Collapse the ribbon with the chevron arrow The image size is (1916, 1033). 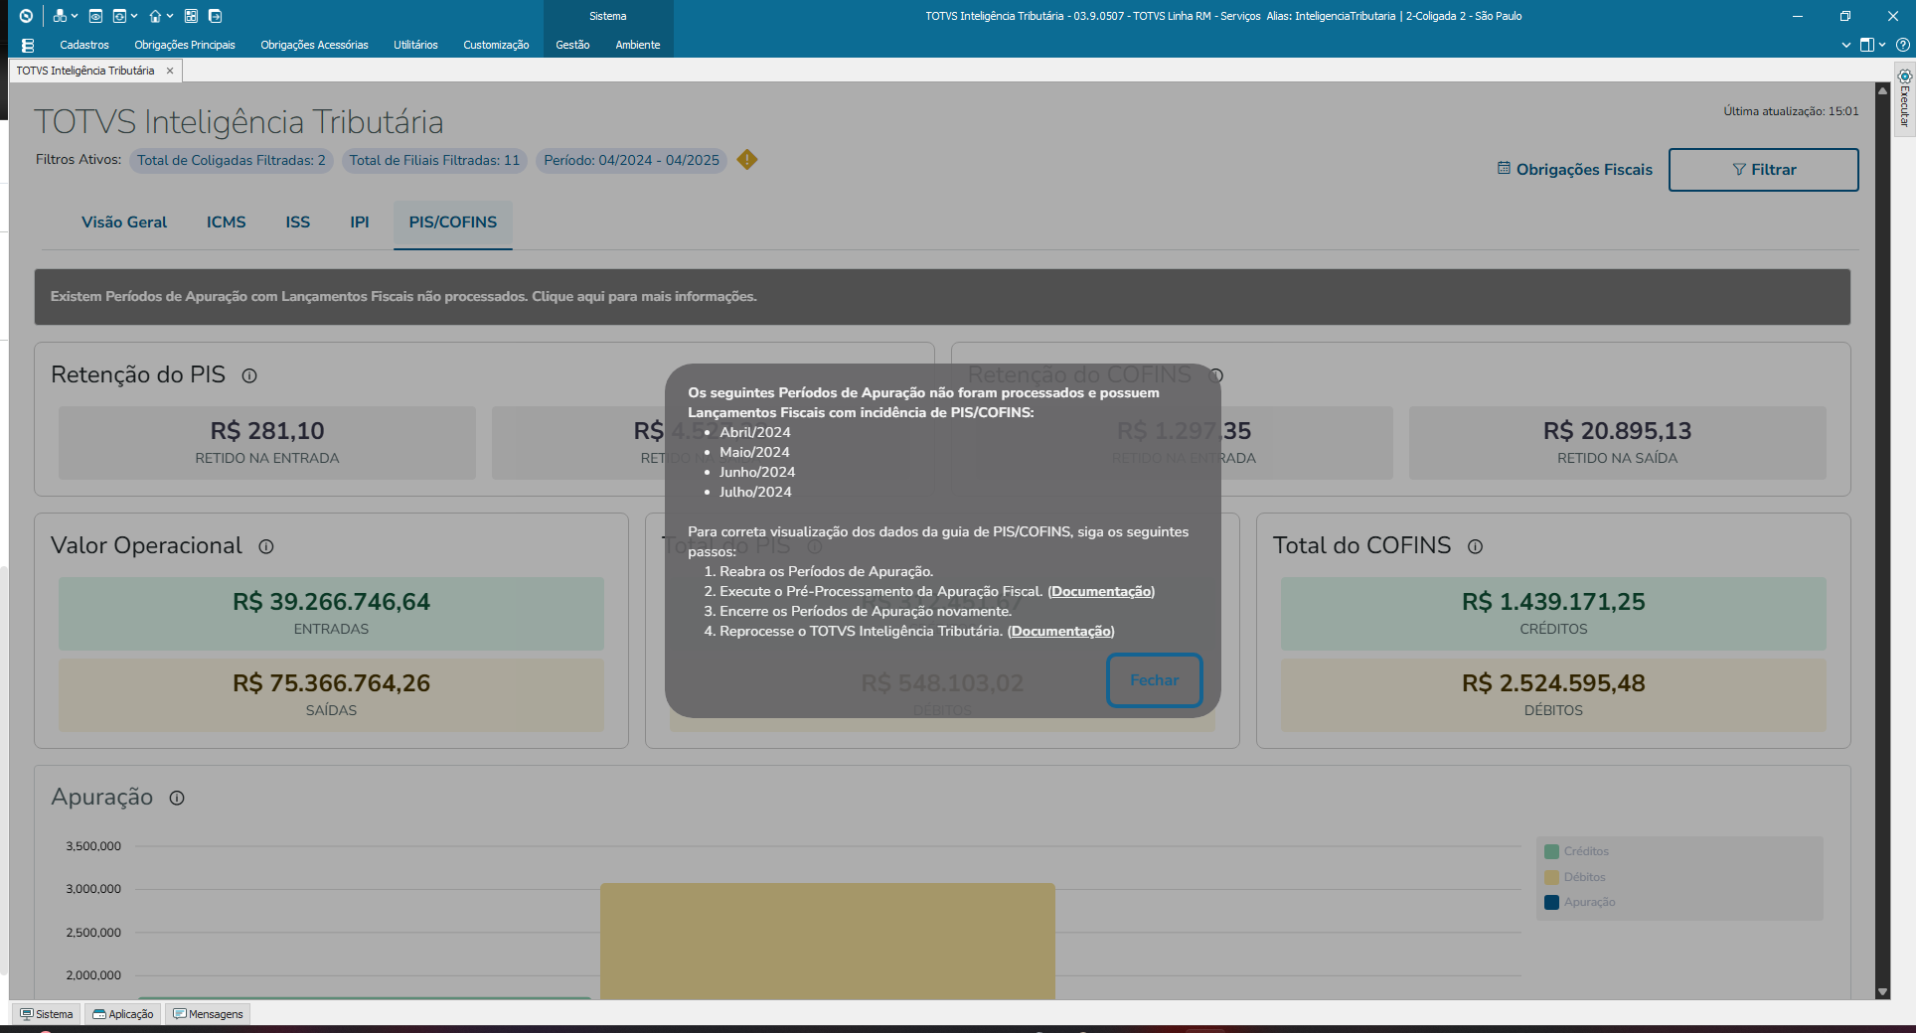point(1846,45)
